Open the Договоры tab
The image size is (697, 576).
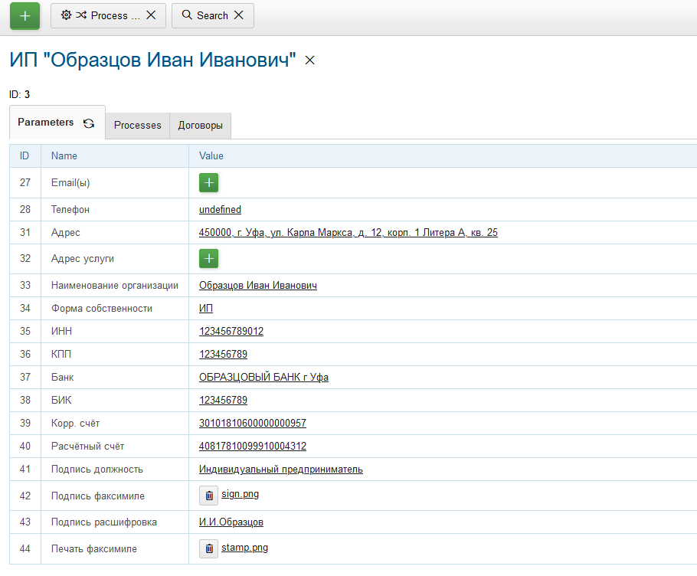click(200, 125)
